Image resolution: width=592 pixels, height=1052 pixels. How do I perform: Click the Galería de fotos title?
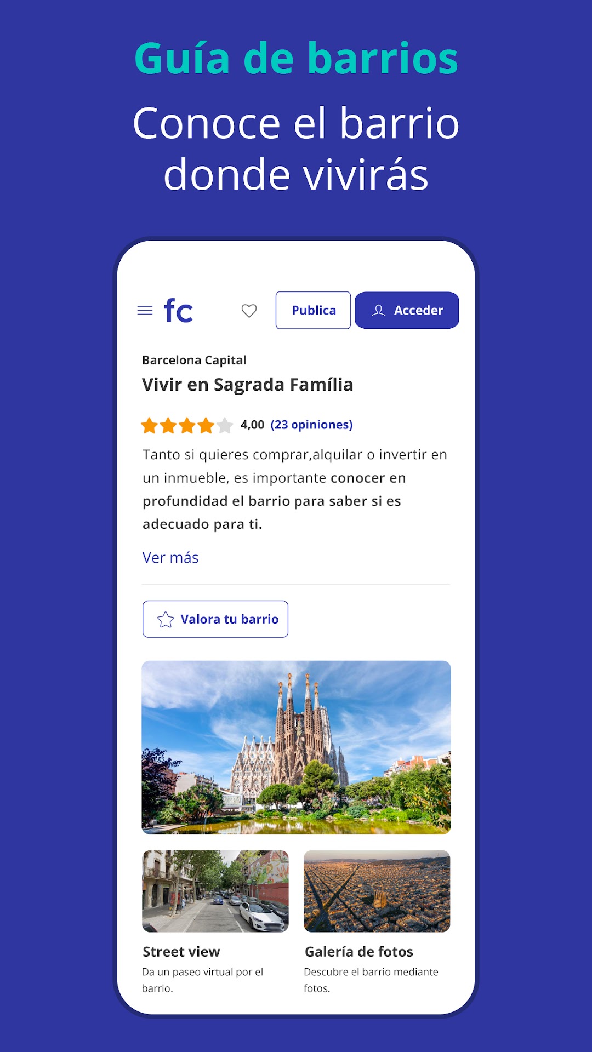tap(359, 952)
